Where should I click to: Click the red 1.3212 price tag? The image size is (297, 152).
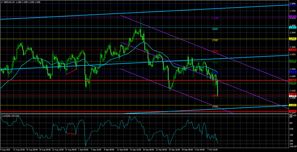click(x=292, y=111)
